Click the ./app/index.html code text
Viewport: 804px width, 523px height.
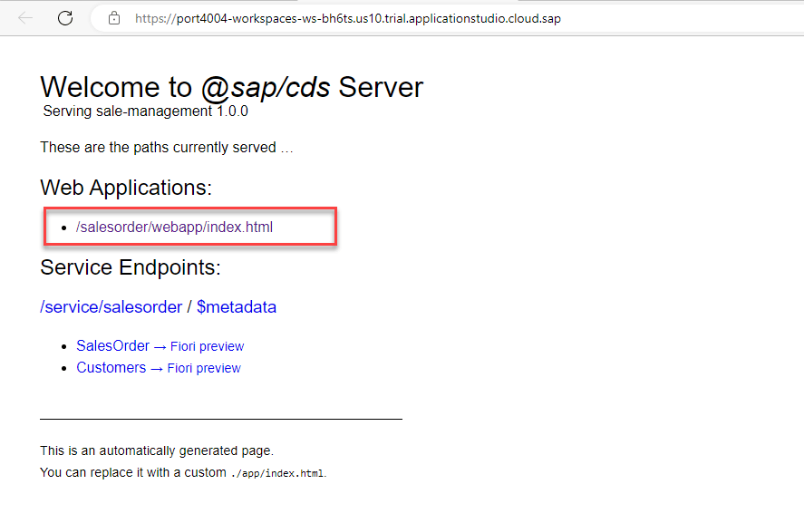coord(276,473)
